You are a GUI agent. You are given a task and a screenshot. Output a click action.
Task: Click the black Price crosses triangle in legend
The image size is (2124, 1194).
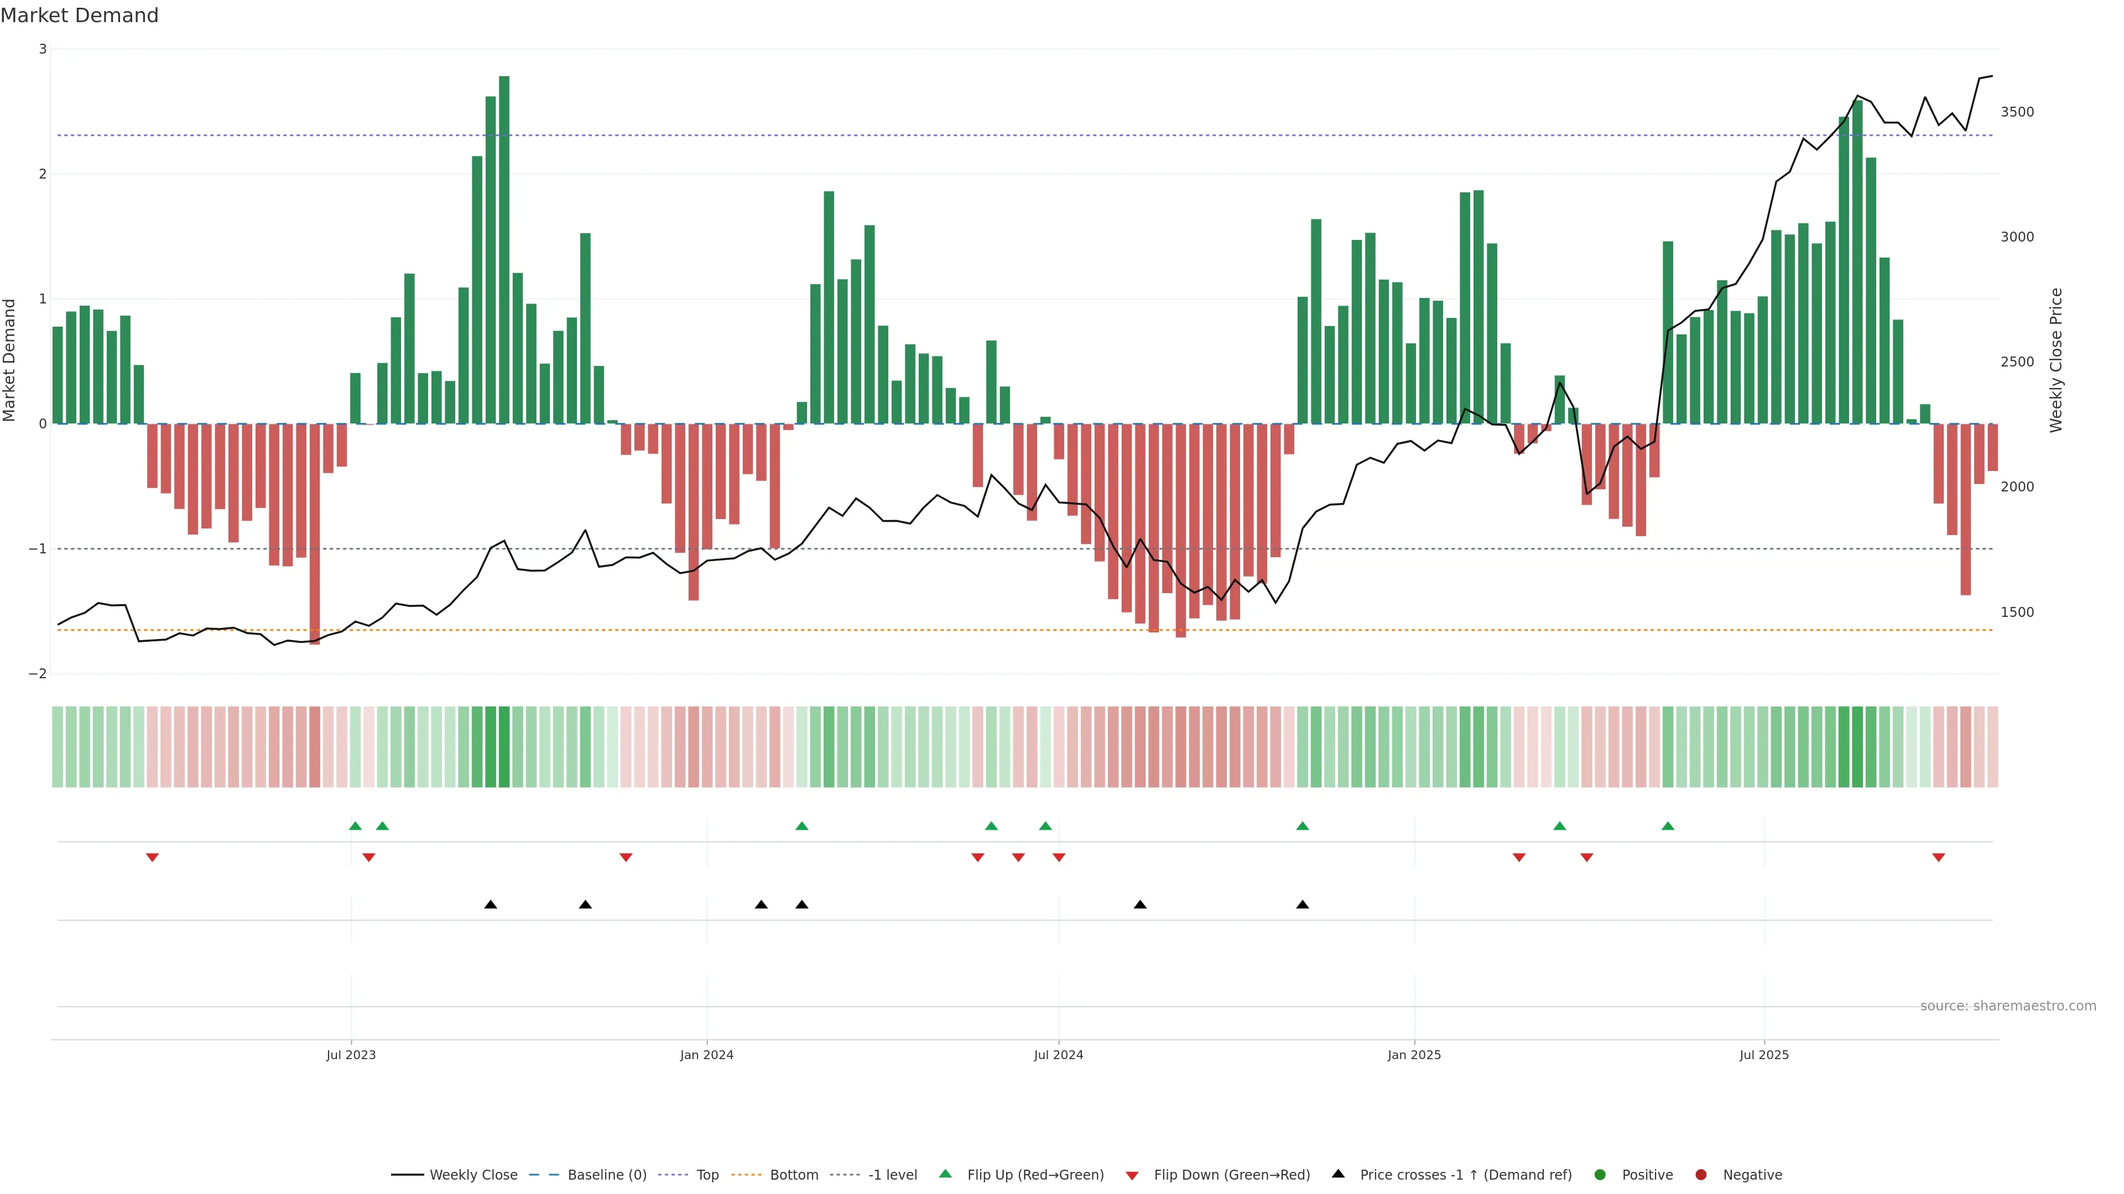pyautogui.click(x=1337, y=1174)
